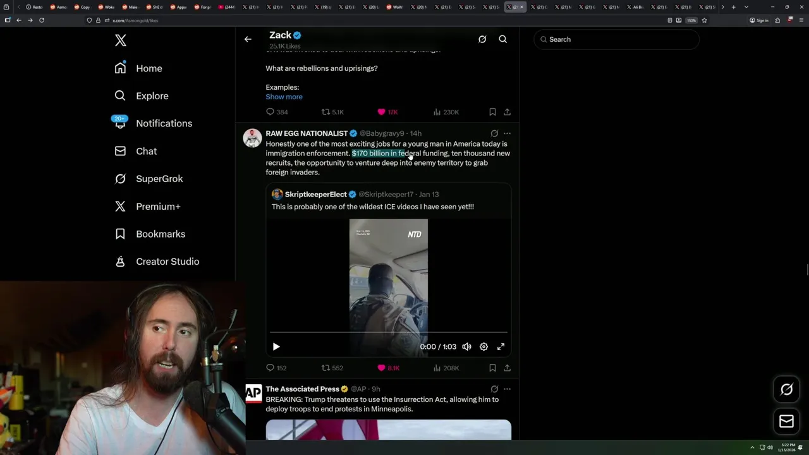Image resolution: width=809 pixels, height=455 pixels.
Task: Open the floating Messages envelope button
Action: (x=787, y=422)
